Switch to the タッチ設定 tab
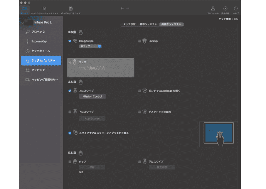Image resolution: width=266 pixels, height=189 pixels. click(129, 24)
